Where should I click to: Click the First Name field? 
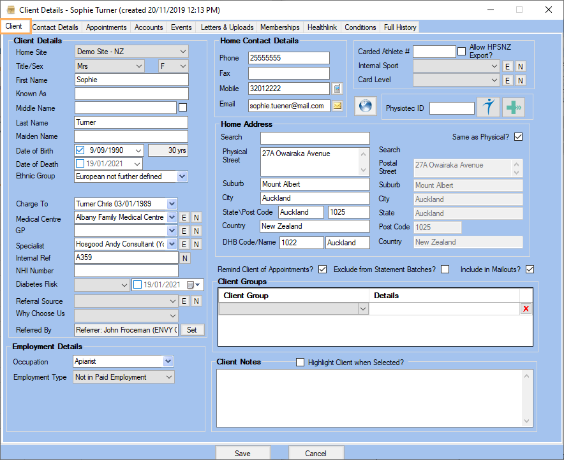pyautogui.click(x=131, y=80)
